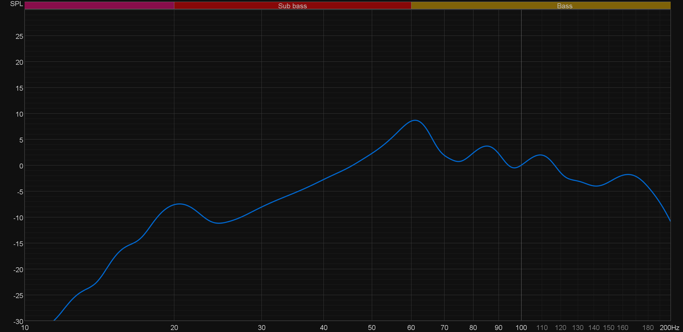Click the 90 label on frequency axis

tap(499, 328)
